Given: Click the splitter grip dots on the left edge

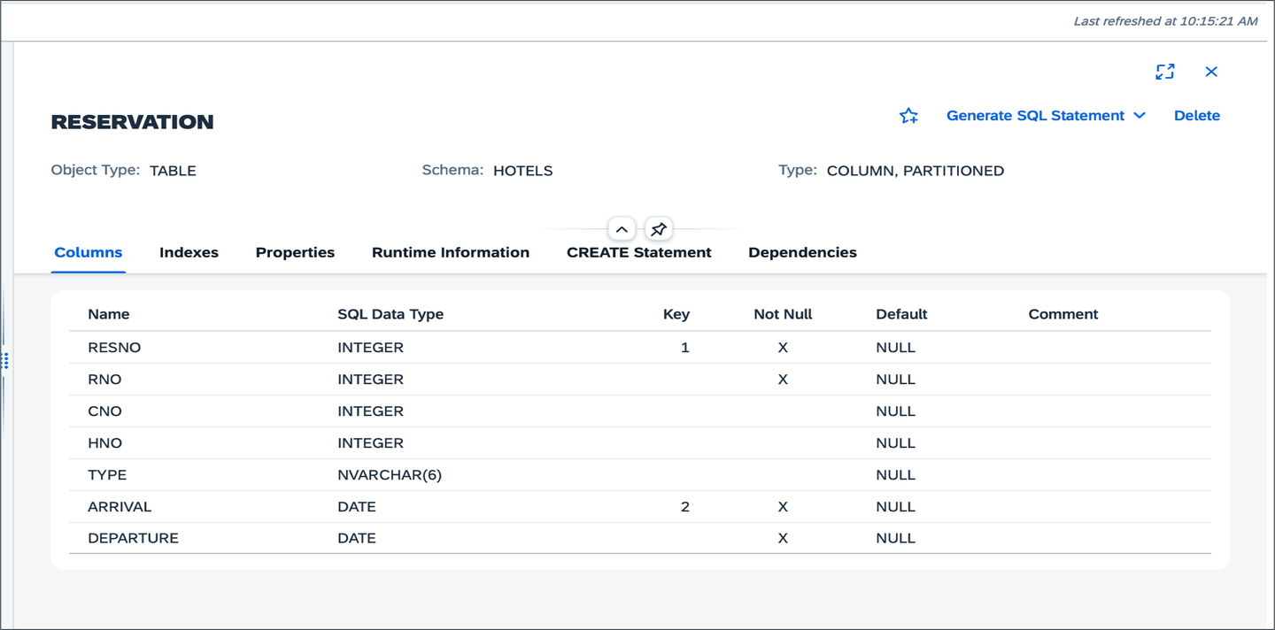Looking at the screenshot, I should 5,361.
